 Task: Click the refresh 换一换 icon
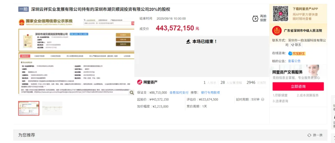click(309, 135)
